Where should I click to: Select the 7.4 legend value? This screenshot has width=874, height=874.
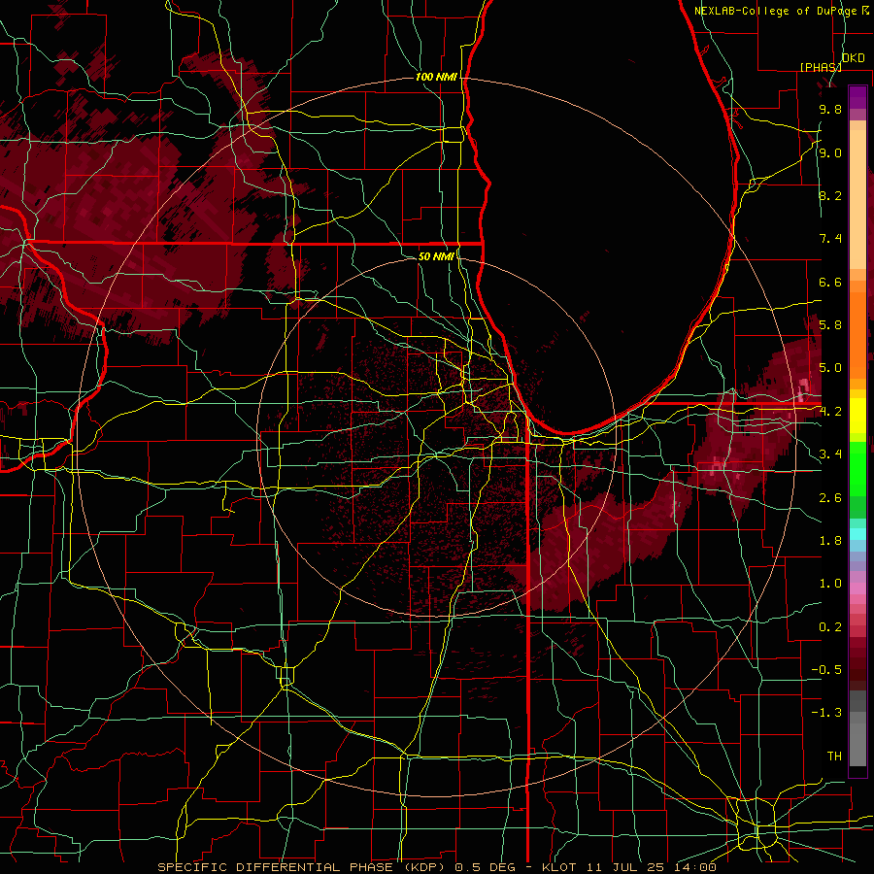[830, 239]
